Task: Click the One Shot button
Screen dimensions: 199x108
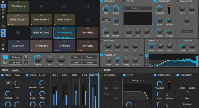Action: point(16,63)
